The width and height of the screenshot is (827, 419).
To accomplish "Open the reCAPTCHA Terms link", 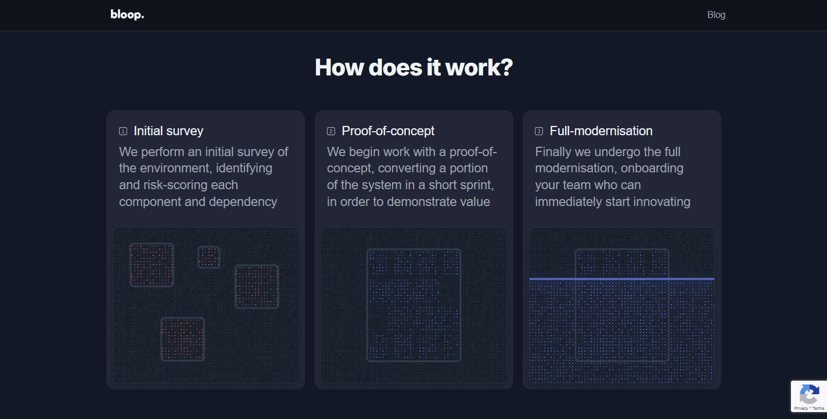I will tap(818, 409).
